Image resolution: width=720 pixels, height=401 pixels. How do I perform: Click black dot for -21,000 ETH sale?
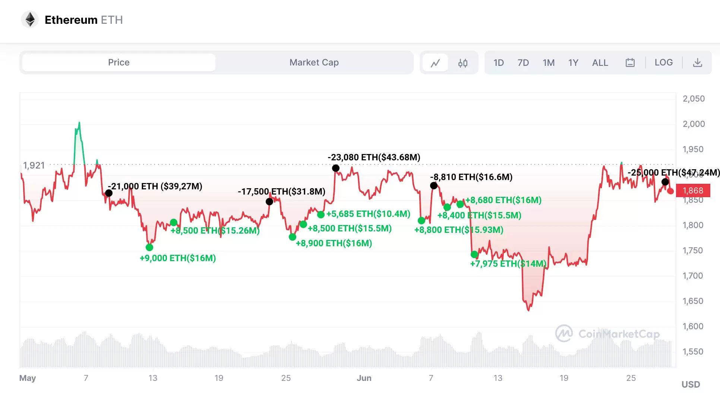(x=109, y=193)
